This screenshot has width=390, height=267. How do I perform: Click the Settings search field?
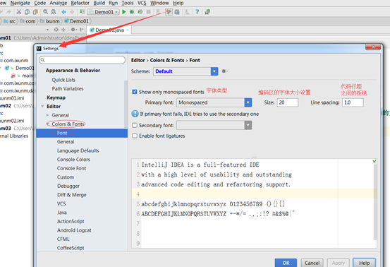click(82, 60)
